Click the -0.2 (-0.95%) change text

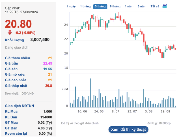tap(25, 32)
